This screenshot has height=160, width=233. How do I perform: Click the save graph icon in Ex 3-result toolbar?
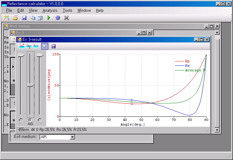pyautogui.click(x=53, y=46)
